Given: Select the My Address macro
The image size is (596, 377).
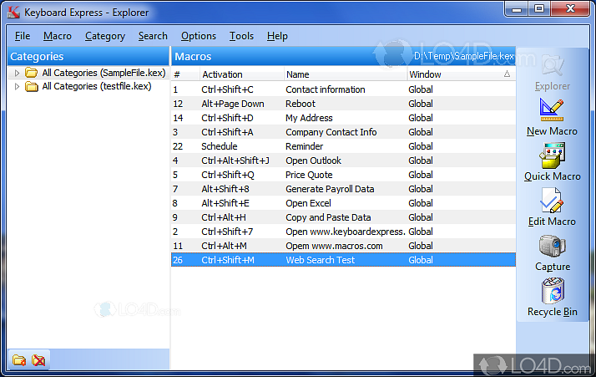Looking at the screenshot, I should 343,118.
